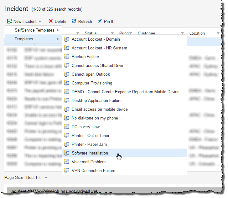This screenshot has width=228, height=198.
Task: Click template icon beside Backup Failure
Action: tap(67, 57)
